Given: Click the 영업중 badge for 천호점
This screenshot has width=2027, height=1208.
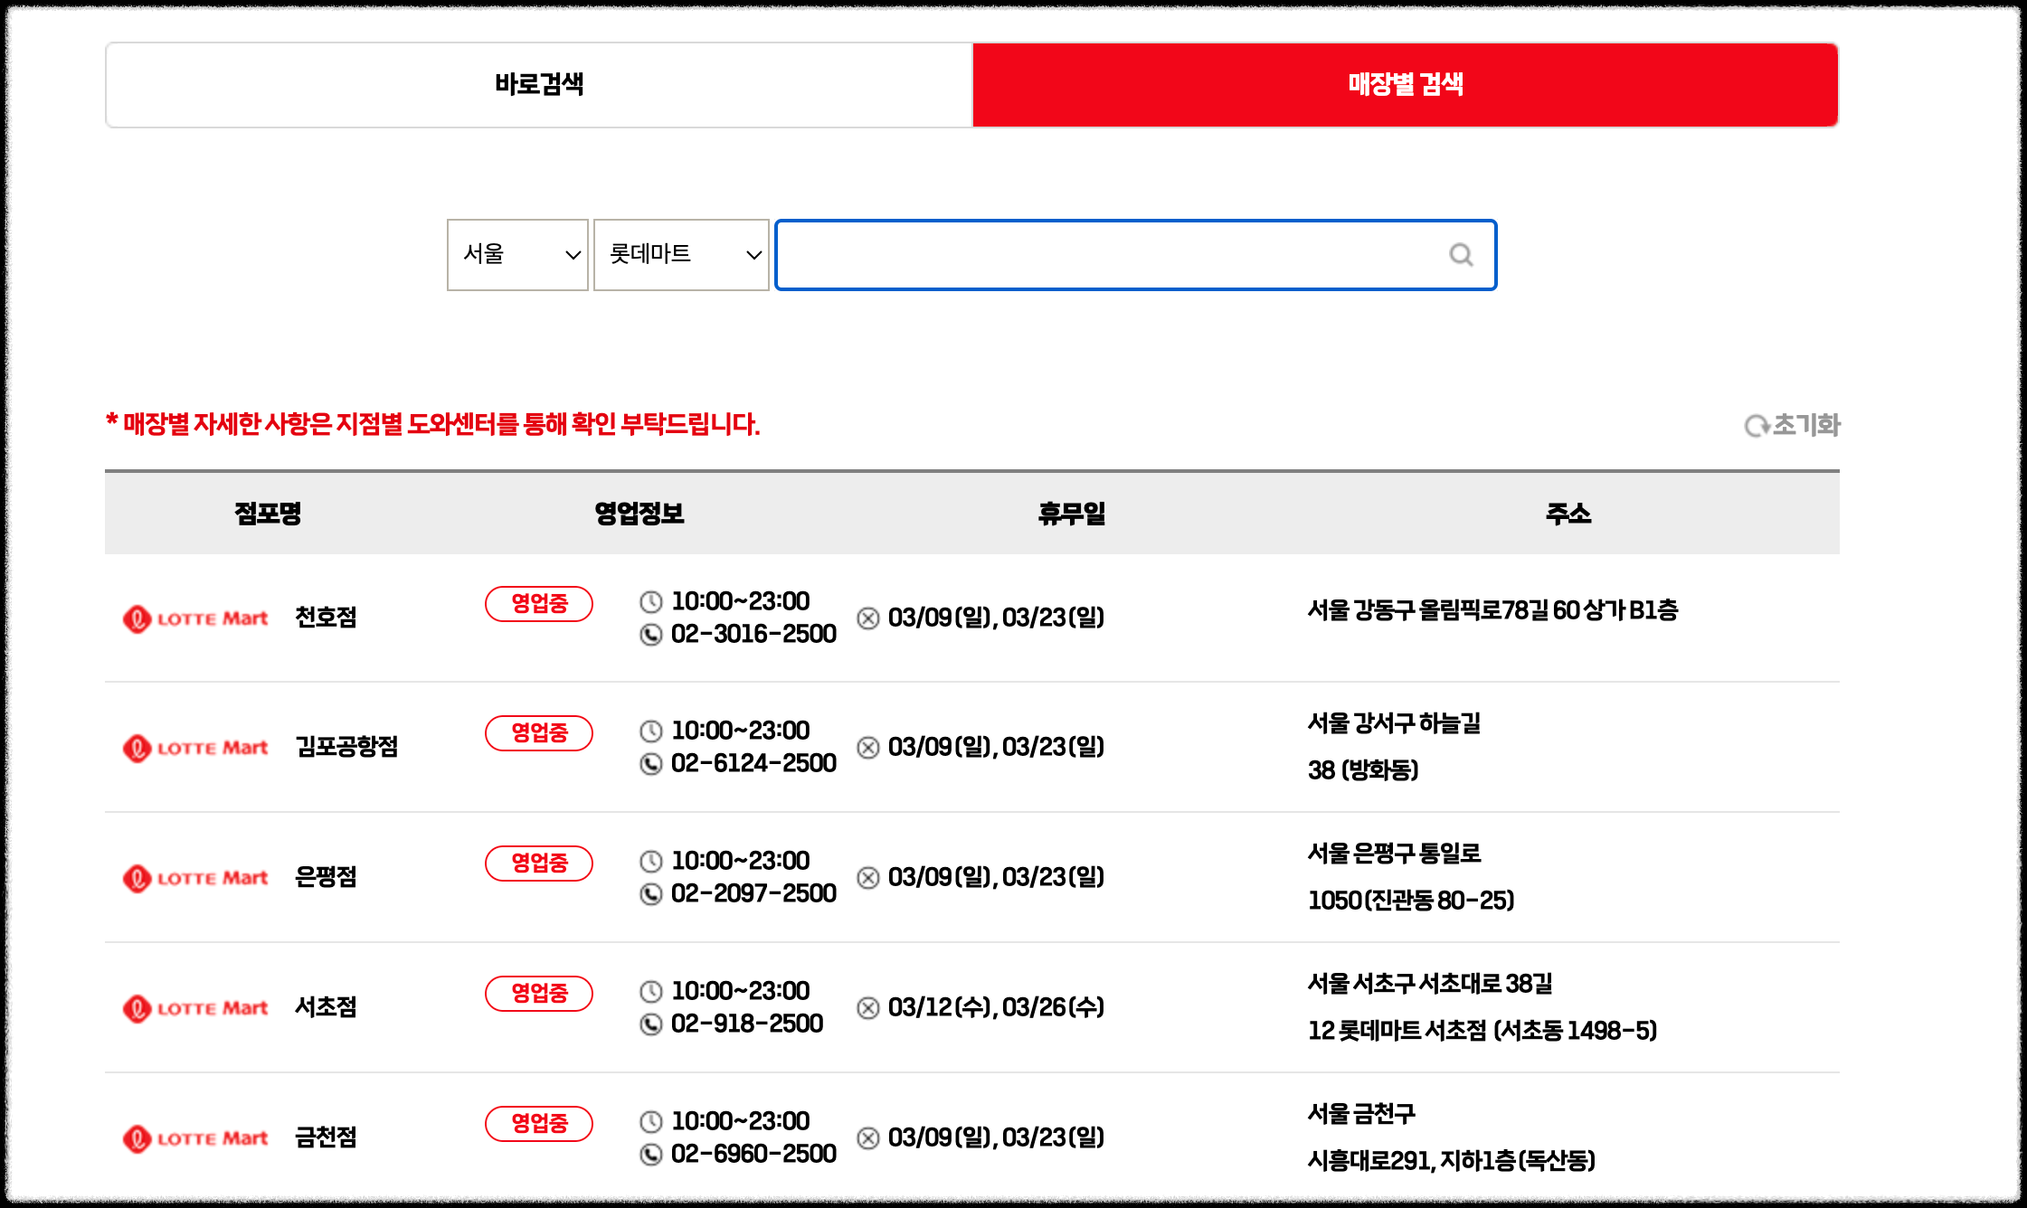Looking at the screenshot, I should pyautogui.click(x=539, y=604).
